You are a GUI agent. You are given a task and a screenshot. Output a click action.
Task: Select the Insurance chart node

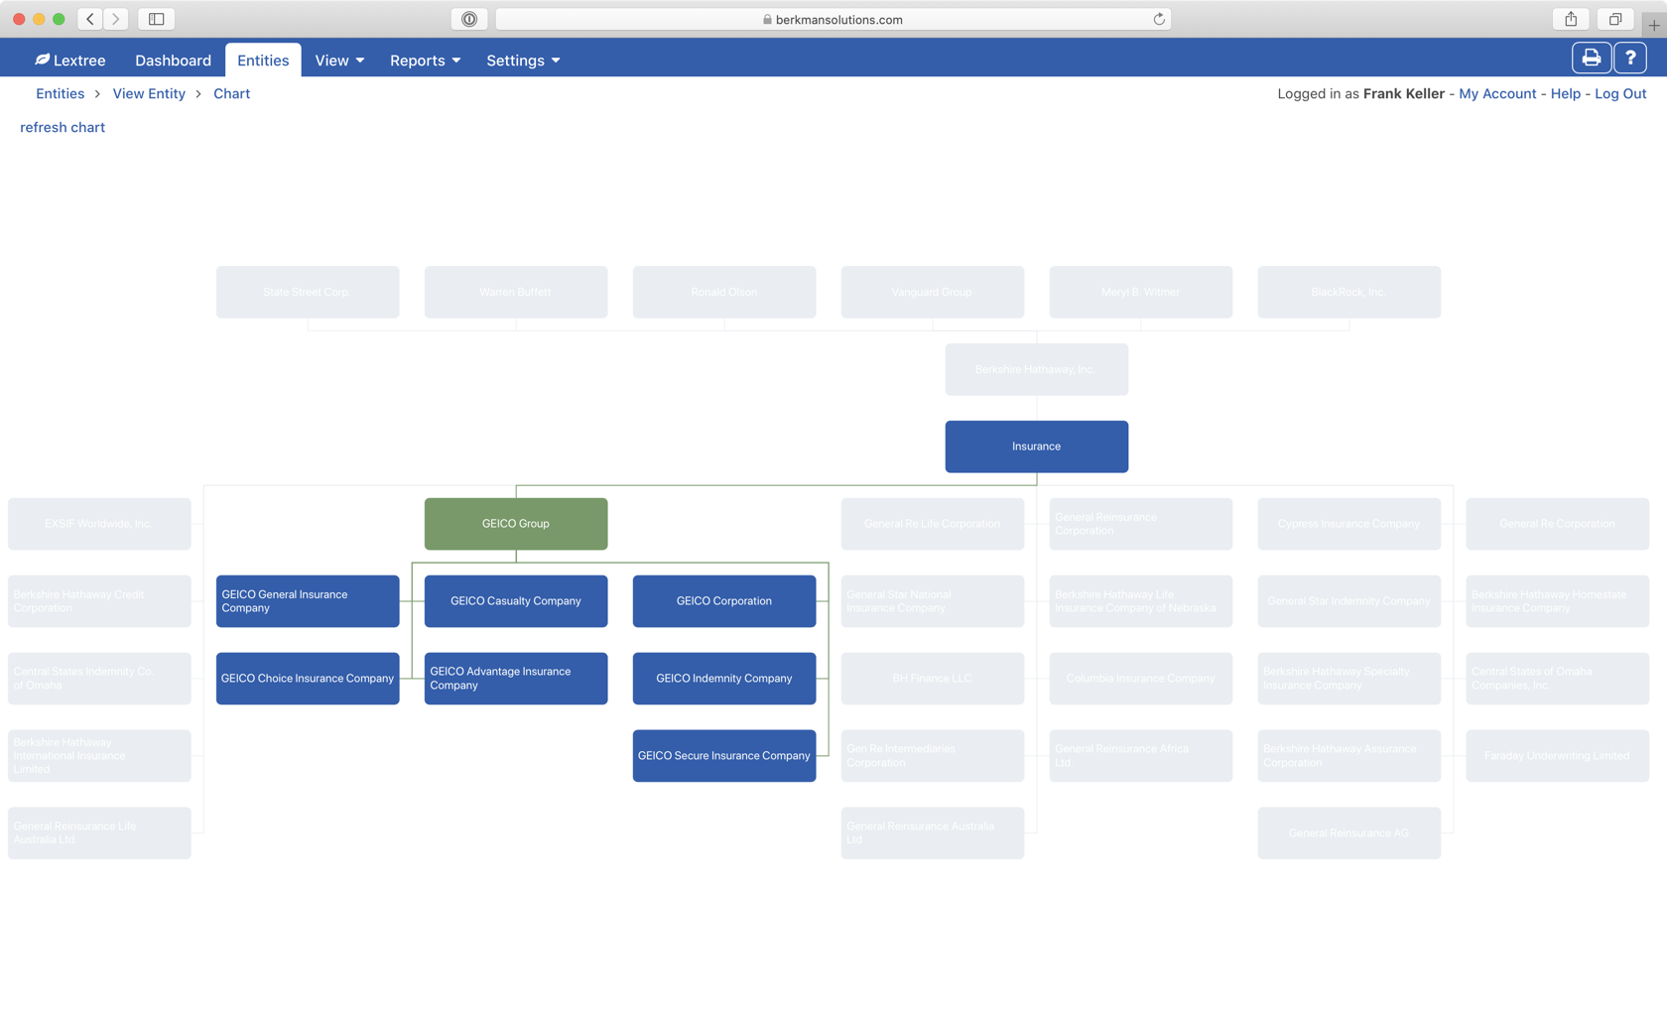(x=1036, y=446)
